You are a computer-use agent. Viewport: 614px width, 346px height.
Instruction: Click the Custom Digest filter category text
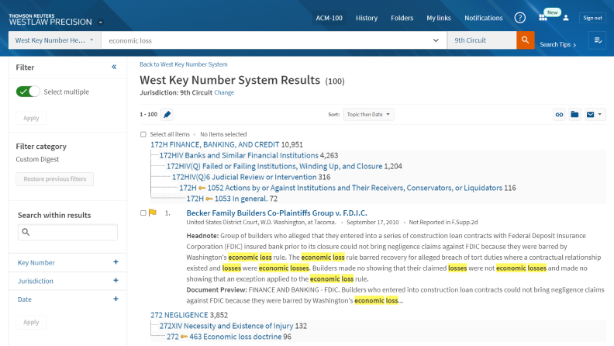coord(37,159)
